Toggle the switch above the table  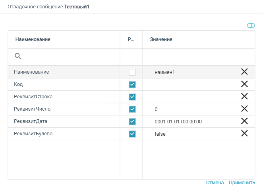pyautogui.click(x=251, y=25)
